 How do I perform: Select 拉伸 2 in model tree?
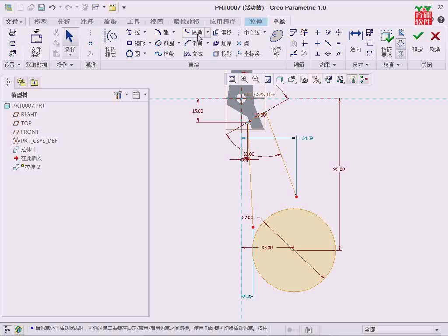click(27, 167)
